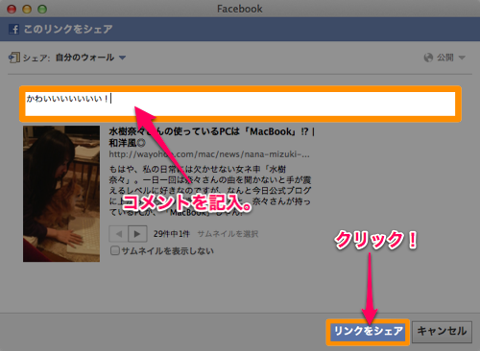Click the article description paragraph text
Screen dimensions: 480x351
click(x=210, y=190)
